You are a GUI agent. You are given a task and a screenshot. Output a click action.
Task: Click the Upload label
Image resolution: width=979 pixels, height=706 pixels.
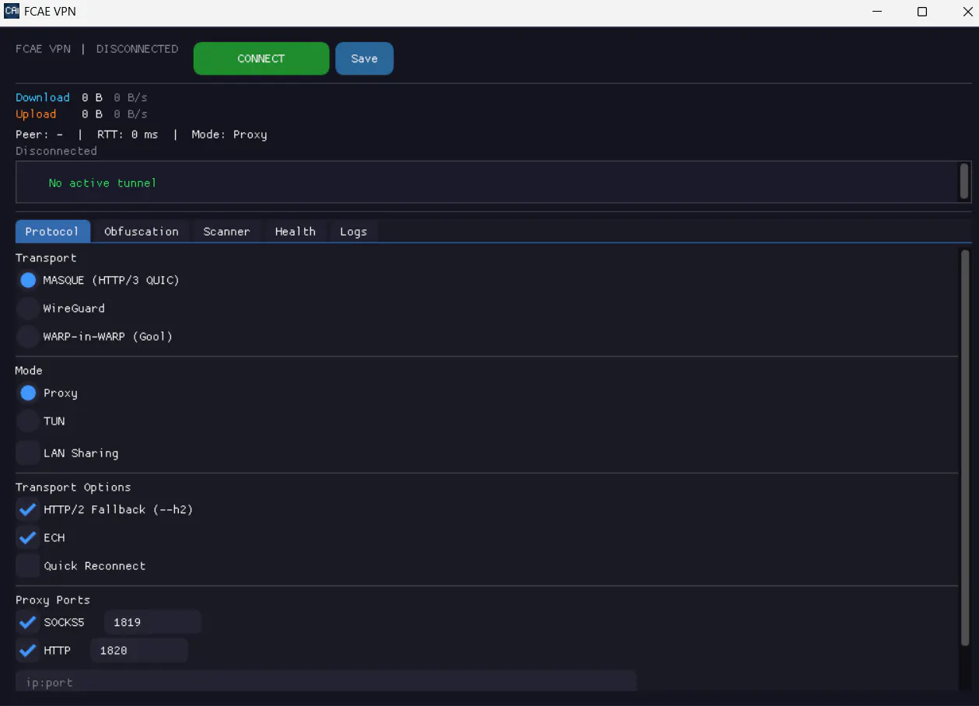click(36, 114)
